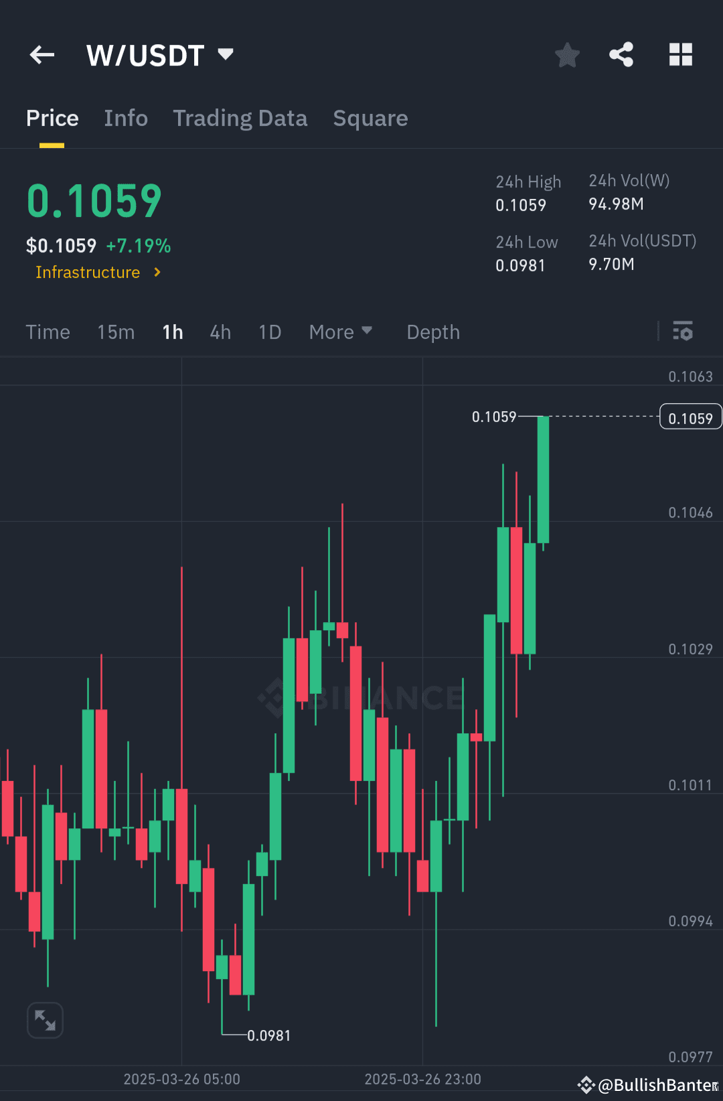Switch chart to 4h timeframe
This screenshot has height=1101, width=723.
[220, 332]
